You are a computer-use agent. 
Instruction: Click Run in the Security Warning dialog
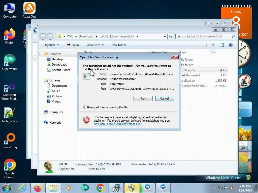point(143,99)
